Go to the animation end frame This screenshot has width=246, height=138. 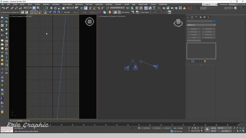pyautogui.click(x=201, y=128)
